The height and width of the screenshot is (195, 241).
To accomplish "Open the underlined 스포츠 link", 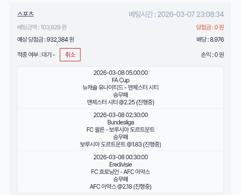I will coord(26,14).
